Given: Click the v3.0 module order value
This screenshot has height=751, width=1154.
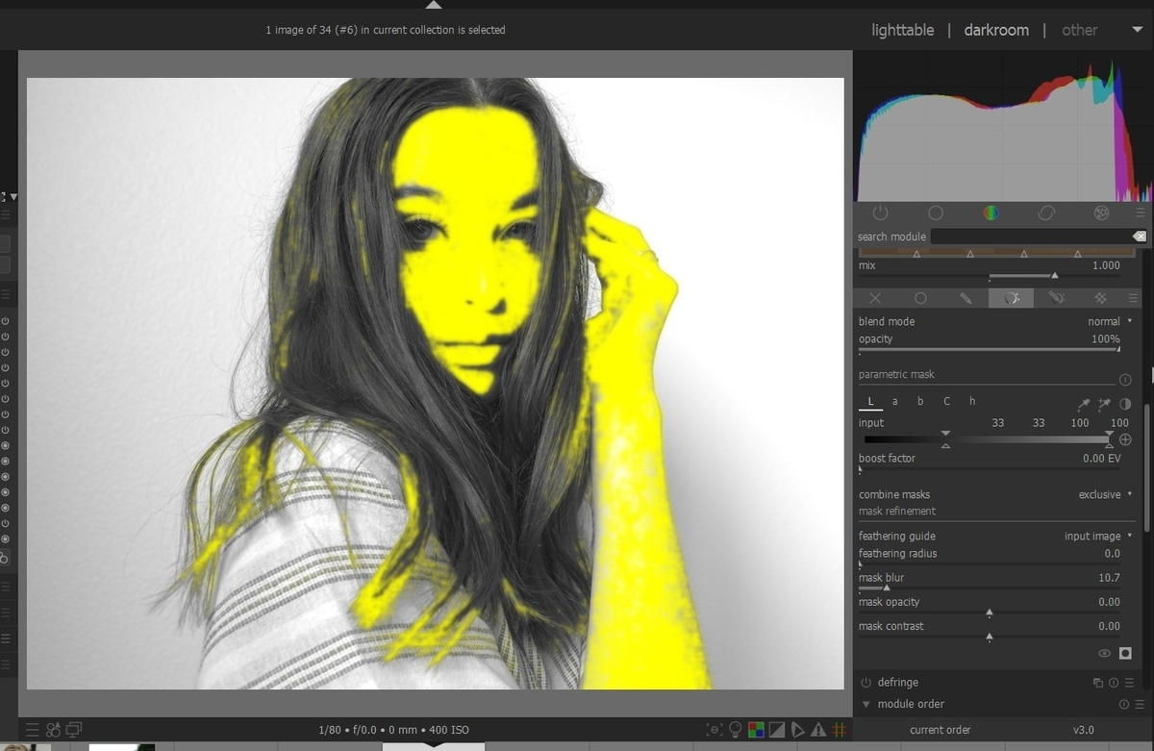Looking at the screenshot, I should (x=1084, y=730).
